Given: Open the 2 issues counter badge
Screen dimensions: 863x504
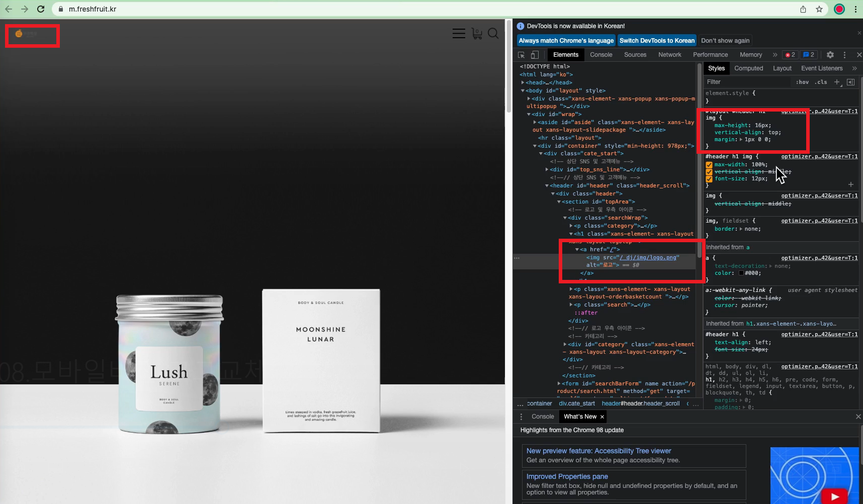Looking at the screenshot, I should click(809, 55).
